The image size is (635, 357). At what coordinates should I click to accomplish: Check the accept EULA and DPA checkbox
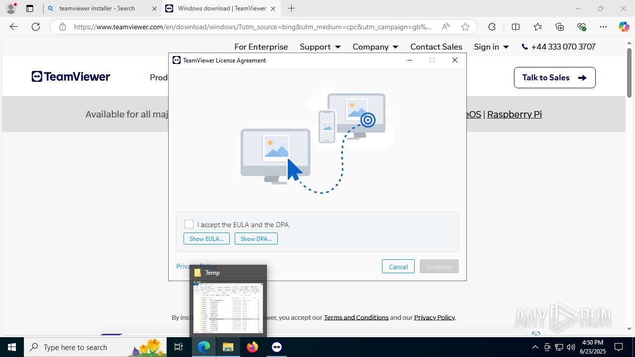point(189,224)
